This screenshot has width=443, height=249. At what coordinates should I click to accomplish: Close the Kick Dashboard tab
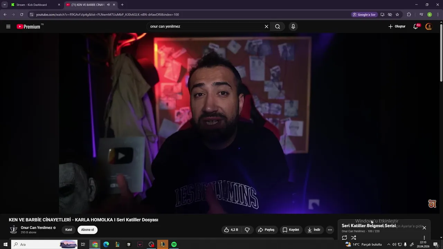(x=59, y=5)
